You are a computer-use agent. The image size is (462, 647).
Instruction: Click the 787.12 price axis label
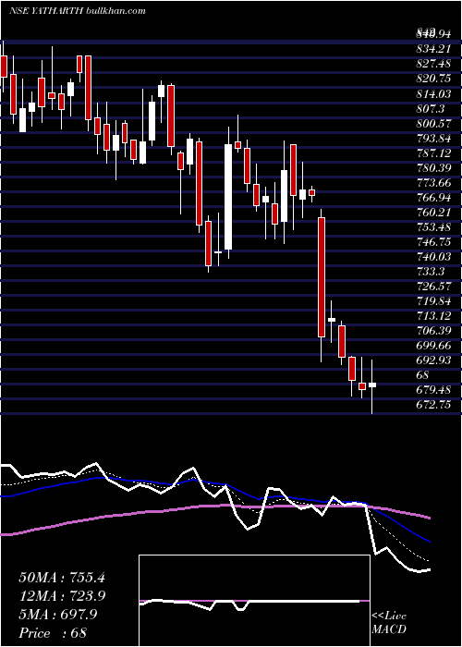point(433,153)
